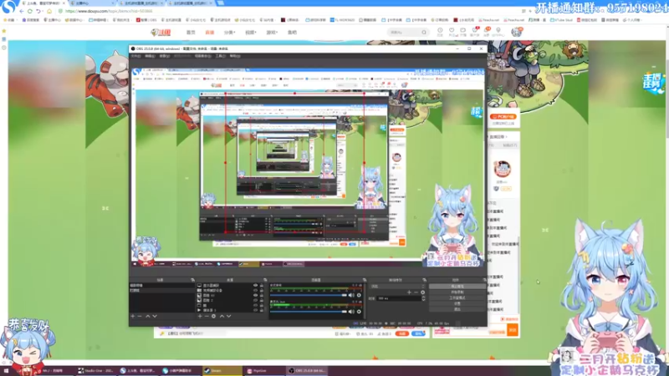Expand Douyu 游戏 games dropdown
Image resolution: width=669 pixels, height=376 pixels.
pos(272,33)
